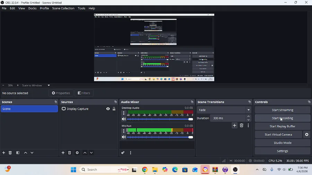Open Google Chrome from taskbar
Screen dimensions: 312x175
click(x=145, y=170)
